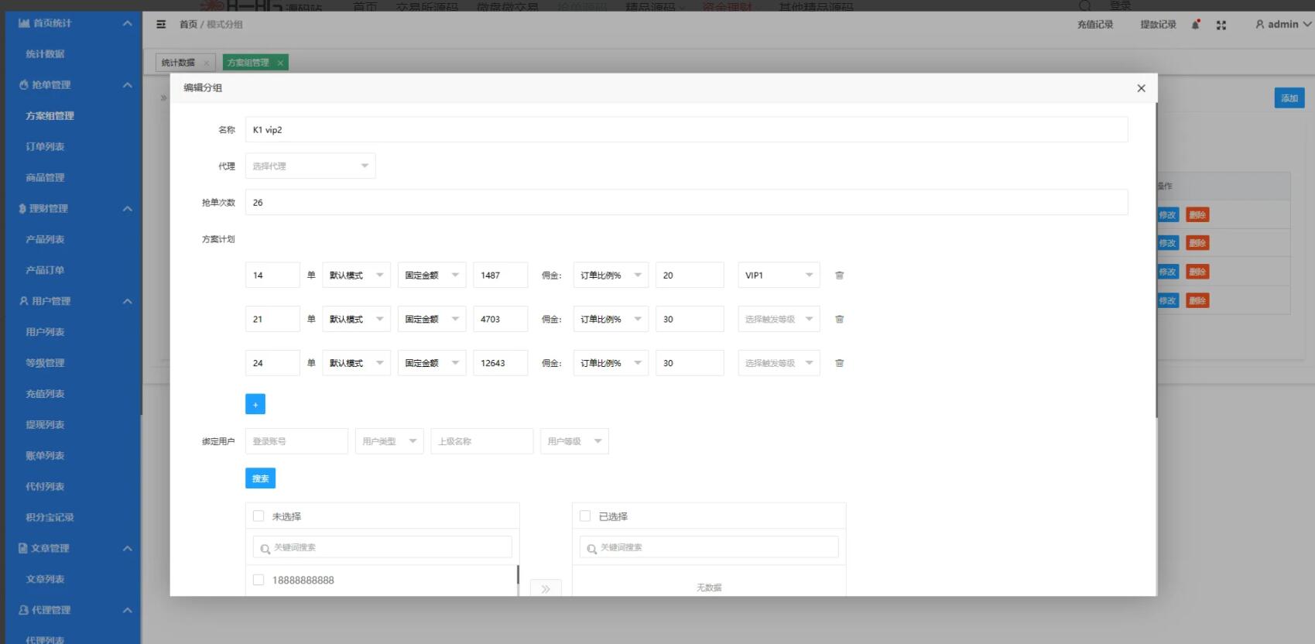Expand the 用户类型 dropdown
The height and width of the screenshot is (644, 1315).
pyautogui.click(x=389, y=441)
